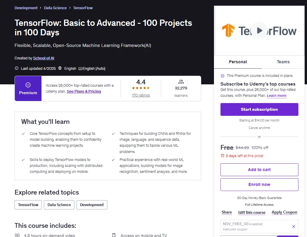Select the TensorFlow related topic chip
Image resolution: width=307 pixels, height=237 pixels.
coord(28,205)
